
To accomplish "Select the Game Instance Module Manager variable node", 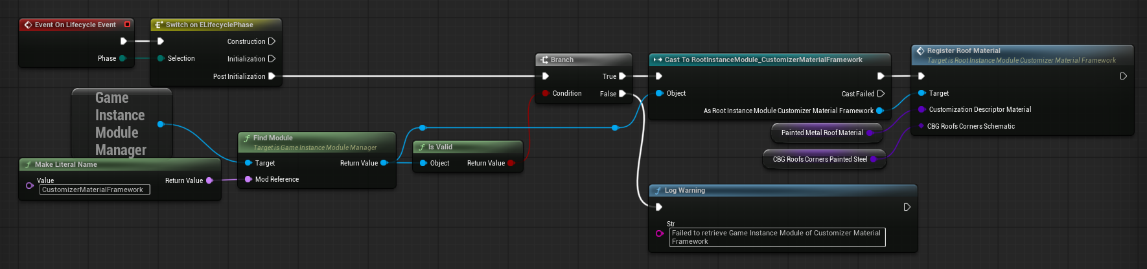I will point(121,124).
